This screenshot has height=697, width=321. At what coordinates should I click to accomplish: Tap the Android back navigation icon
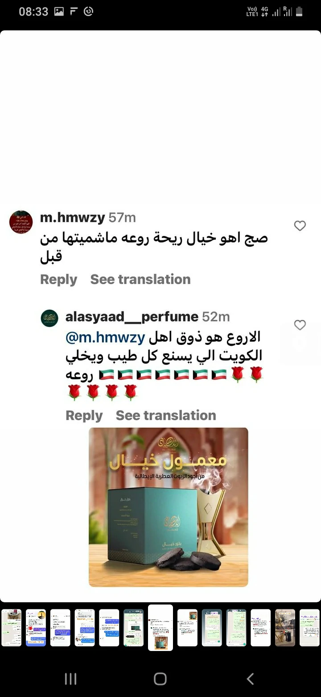click(x=250, y=679)
